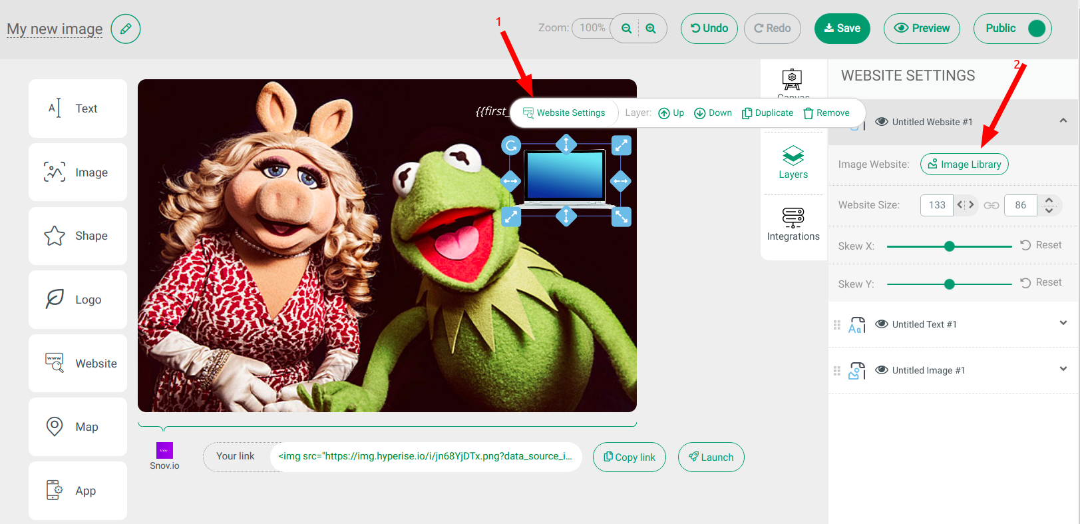The height and width of the screenshot is (524, 1080).
Task: Move layer Up
Action: coord(671,113)
